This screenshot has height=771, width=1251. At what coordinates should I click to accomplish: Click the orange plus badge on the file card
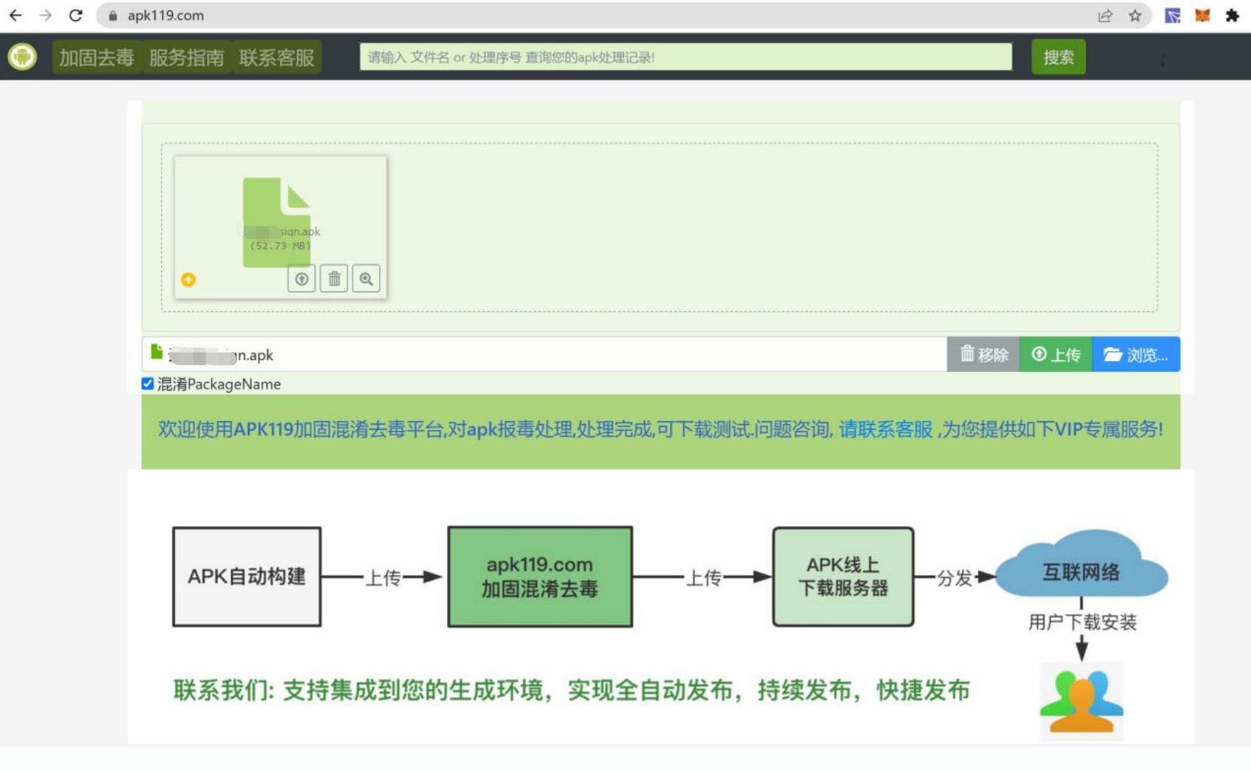187,279
